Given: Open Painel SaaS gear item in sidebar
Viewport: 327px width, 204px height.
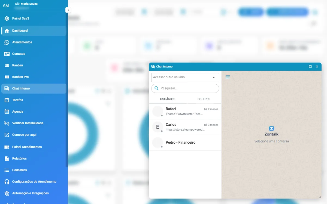Looking at the screenshot, I should pos(34,18).
